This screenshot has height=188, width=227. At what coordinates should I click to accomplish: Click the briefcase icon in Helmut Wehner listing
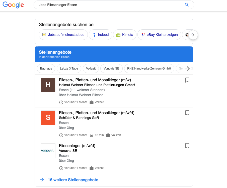click(x=92, y=102)
